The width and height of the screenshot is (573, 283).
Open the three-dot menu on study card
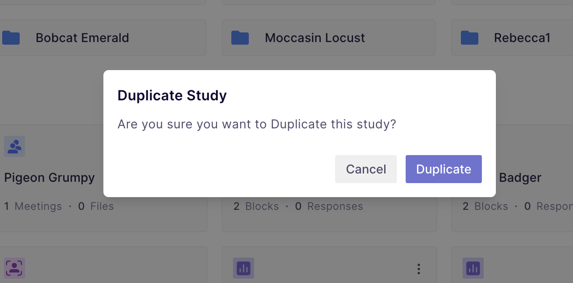[x=419, y=269]
